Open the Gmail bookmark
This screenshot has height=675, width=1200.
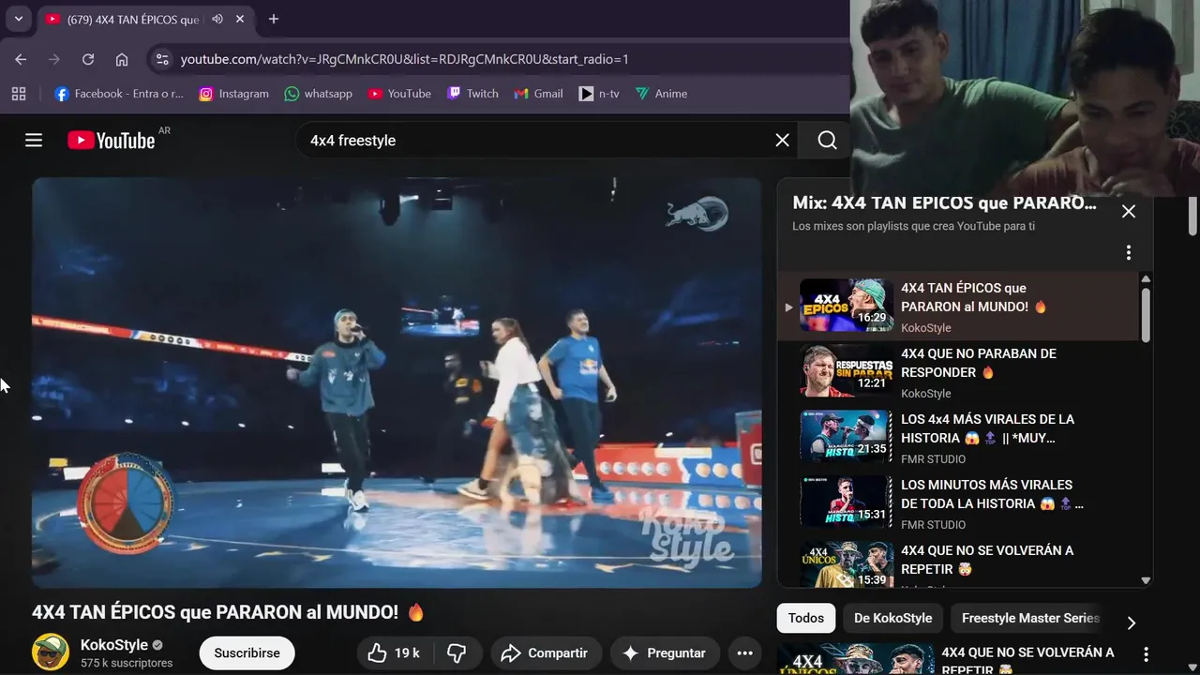click(539, 94)
